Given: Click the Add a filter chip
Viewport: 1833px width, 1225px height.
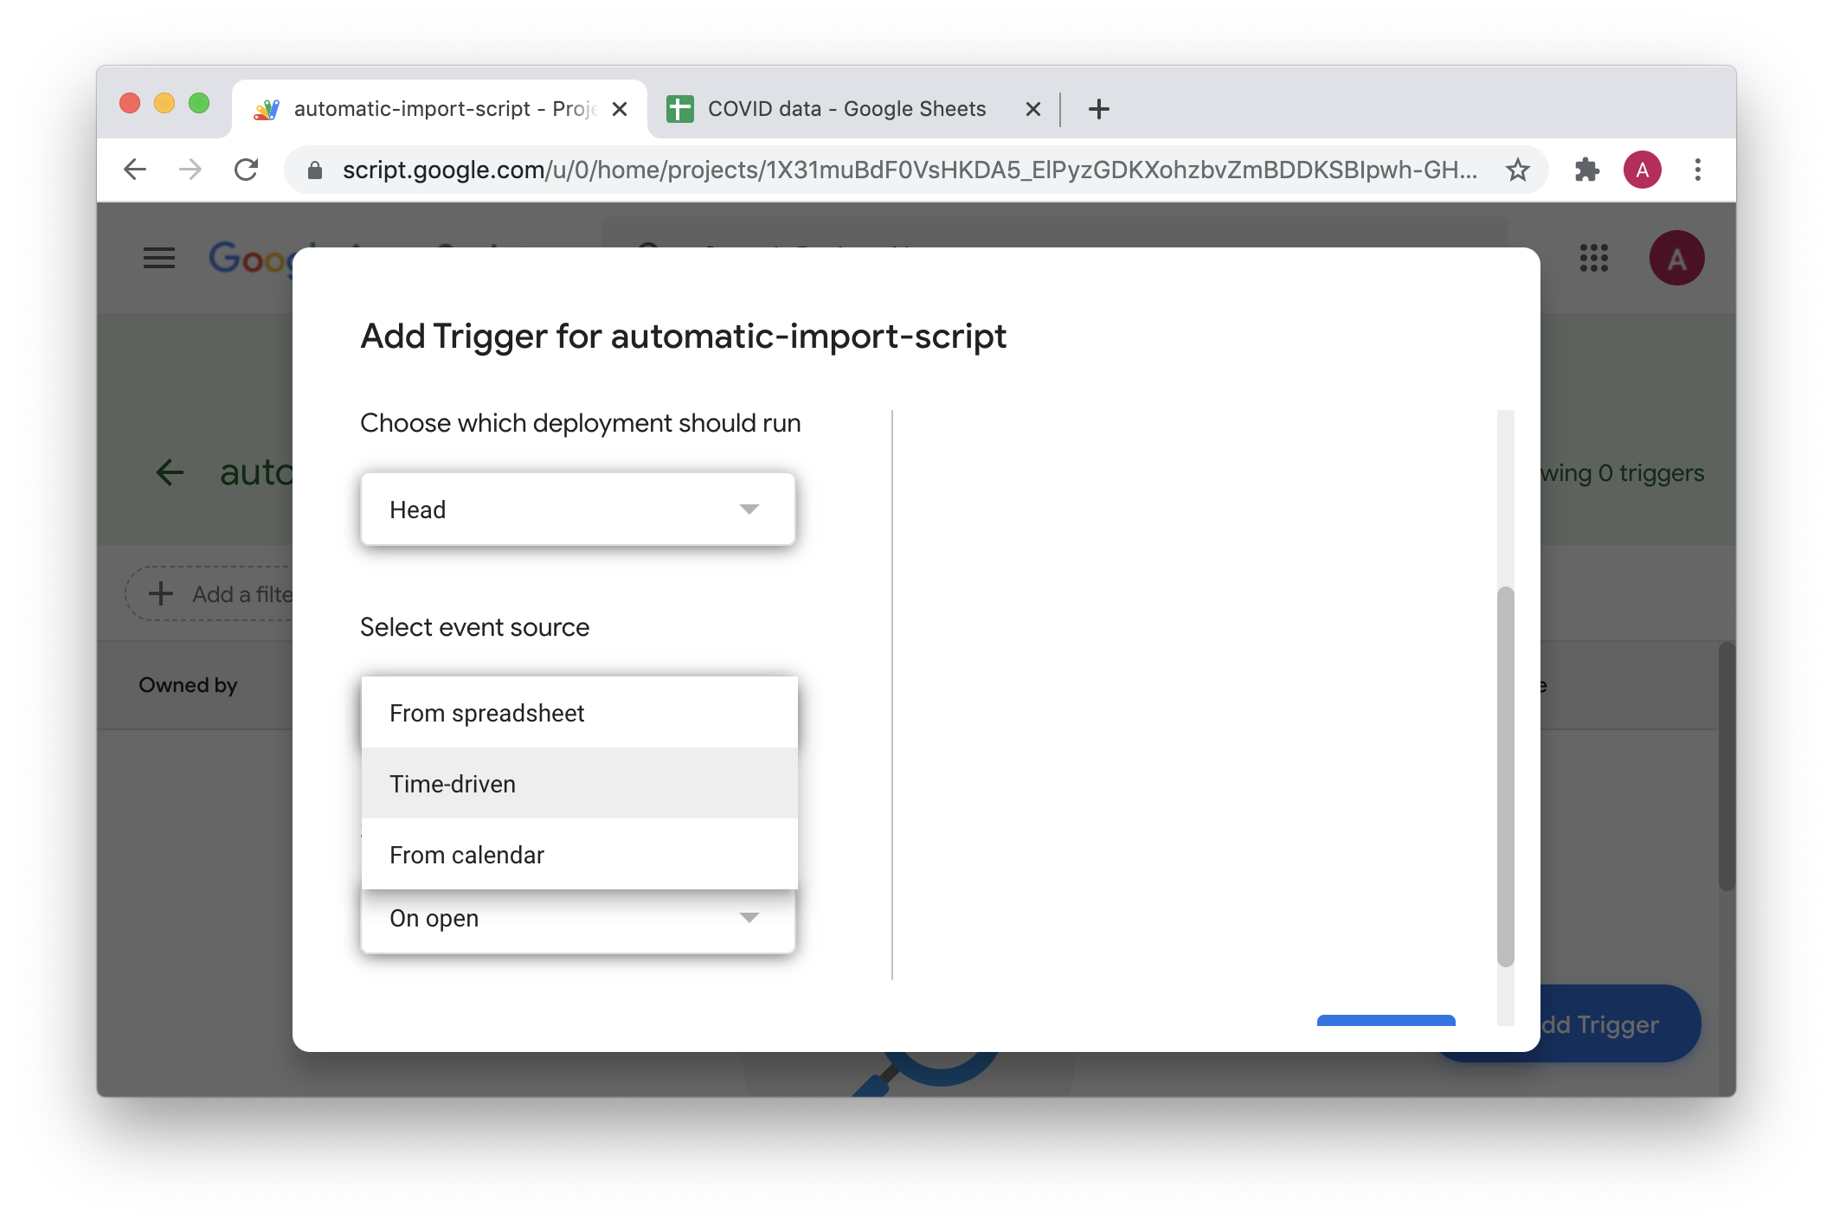Looking at the screenshot, I should click(x=210, y=594).
